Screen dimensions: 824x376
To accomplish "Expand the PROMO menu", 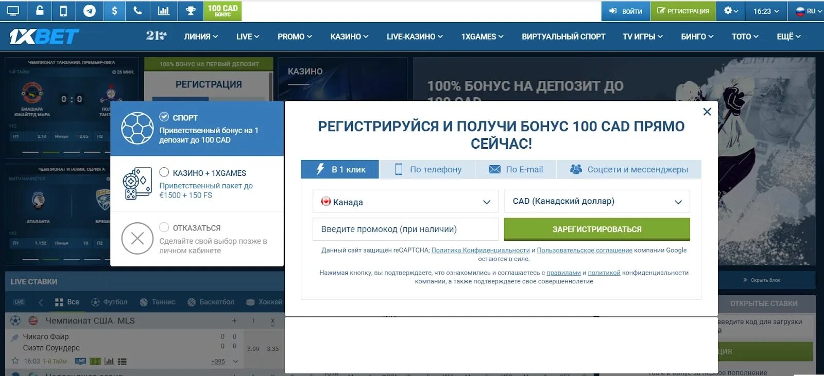I will [x=295, y=37].
